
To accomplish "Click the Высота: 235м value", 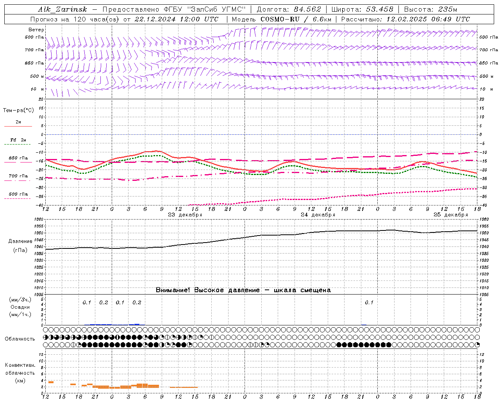I will pos(430,9).
